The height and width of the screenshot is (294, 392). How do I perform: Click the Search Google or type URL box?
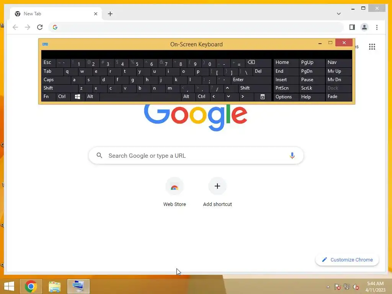[196, 155]
